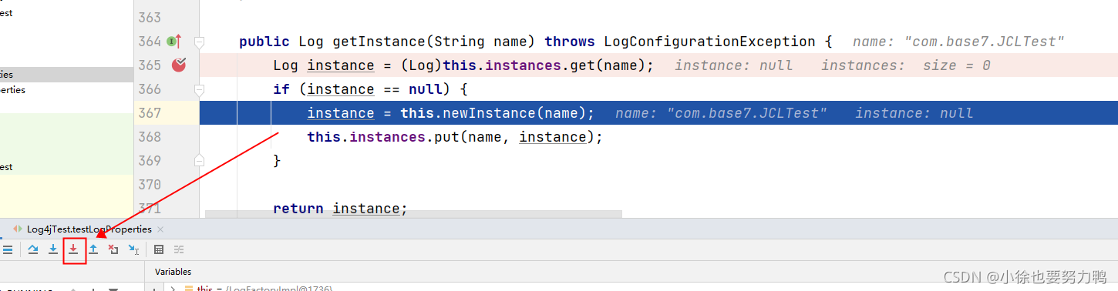The width and height of the screenshot is (1118, 291).
Task: Click the Run to Cursor icon
Action: [133, 249]
